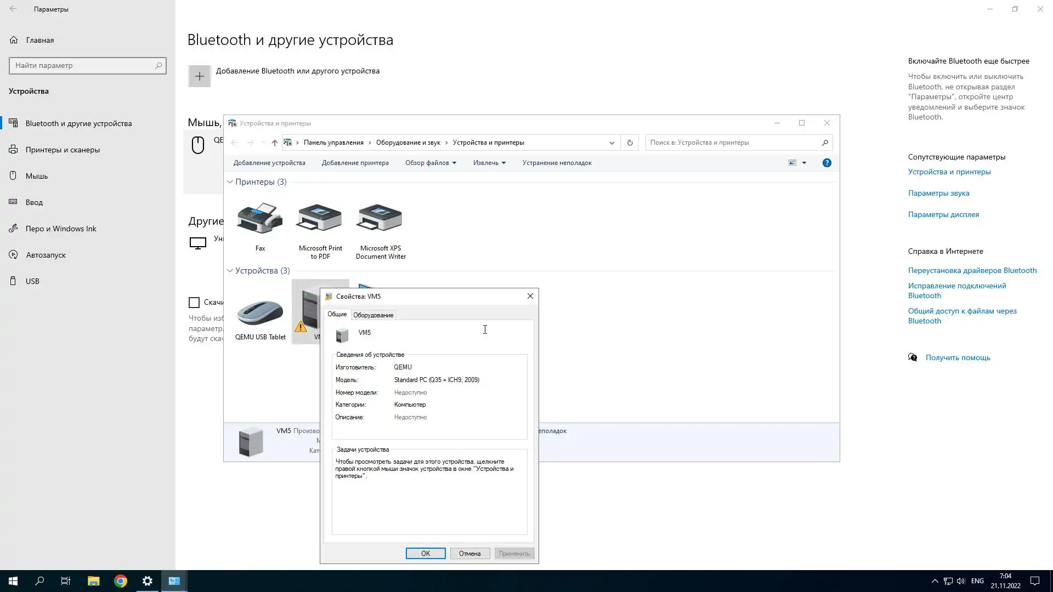
Task: Open the view options dropdown arrow
Action: (804, 163)
